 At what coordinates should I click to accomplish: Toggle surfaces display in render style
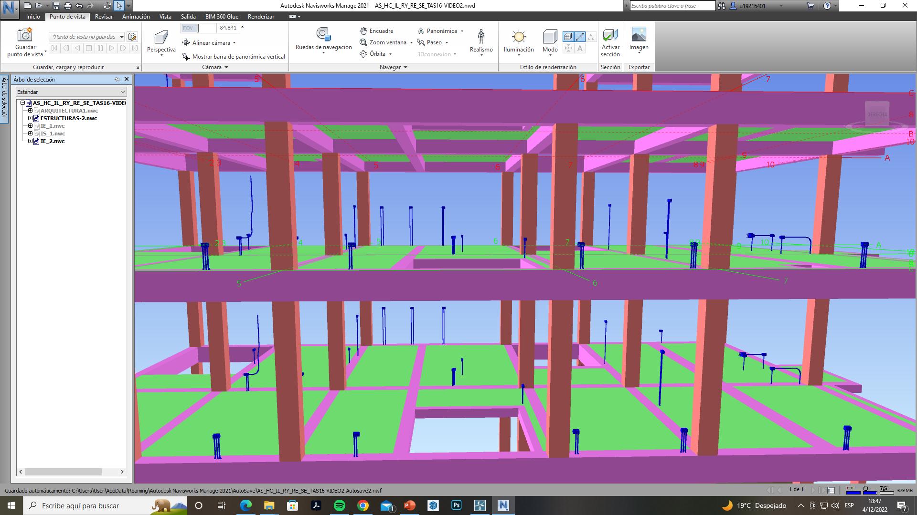point(568,36)
